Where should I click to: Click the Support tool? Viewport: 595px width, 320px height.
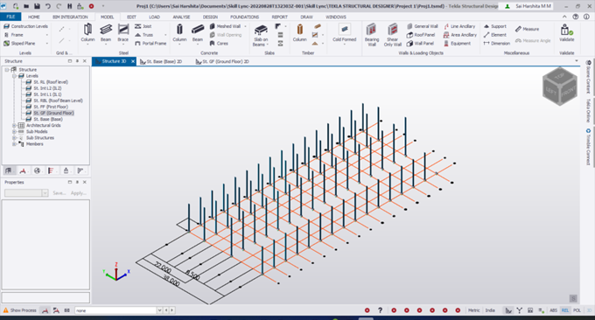[495, 26]
